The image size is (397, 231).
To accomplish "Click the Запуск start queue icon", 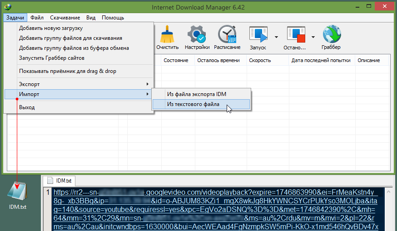I will click(258, 34).
